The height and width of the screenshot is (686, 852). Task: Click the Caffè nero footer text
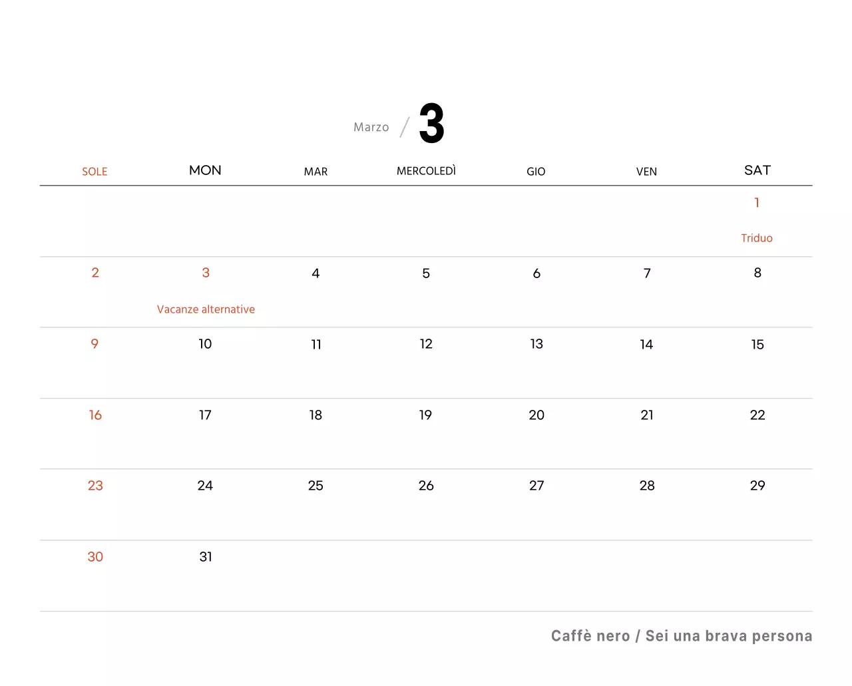[x=590, y=636]
